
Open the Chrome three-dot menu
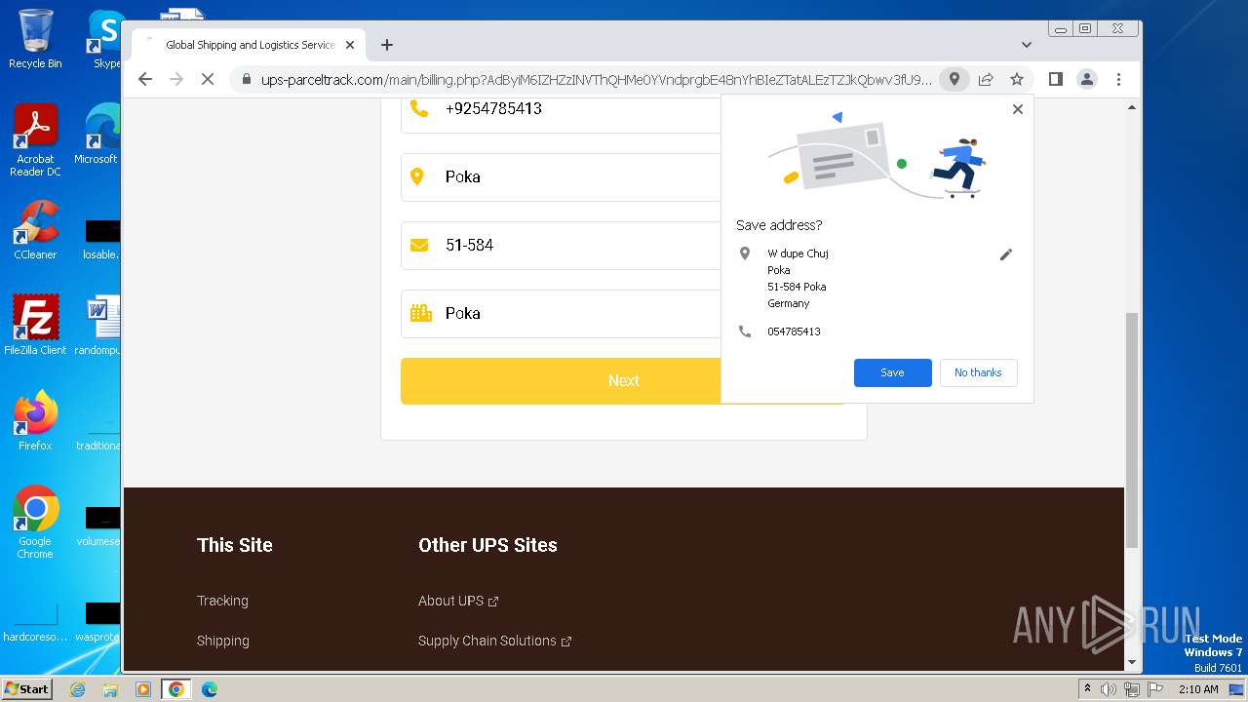tap(1118, 79)
